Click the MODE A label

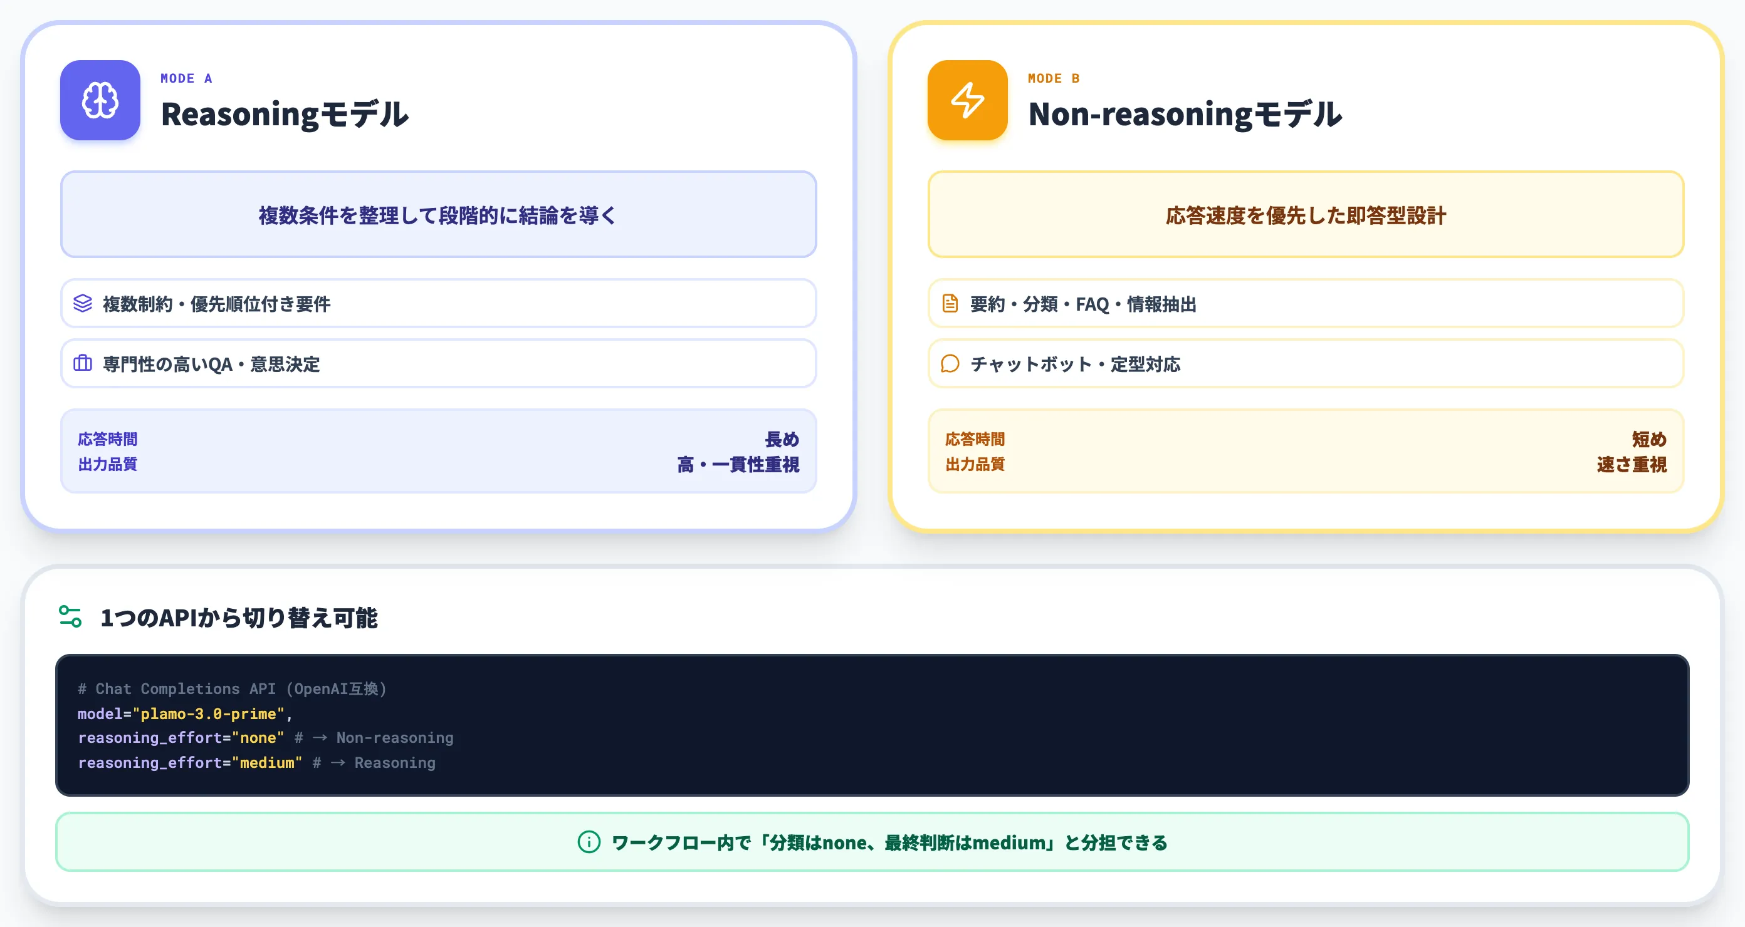coord(186,78)
